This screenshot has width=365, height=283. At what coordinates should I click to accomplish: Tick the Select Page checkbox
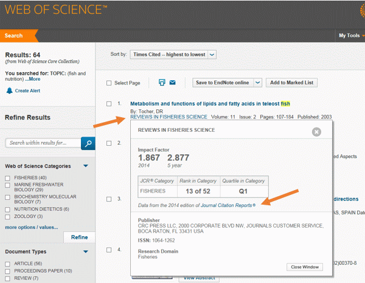click(109, 83)
